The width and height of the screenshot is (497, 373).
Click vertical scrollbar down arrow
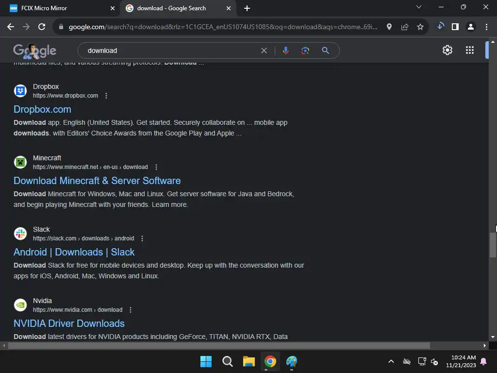[x=493, y=337]
